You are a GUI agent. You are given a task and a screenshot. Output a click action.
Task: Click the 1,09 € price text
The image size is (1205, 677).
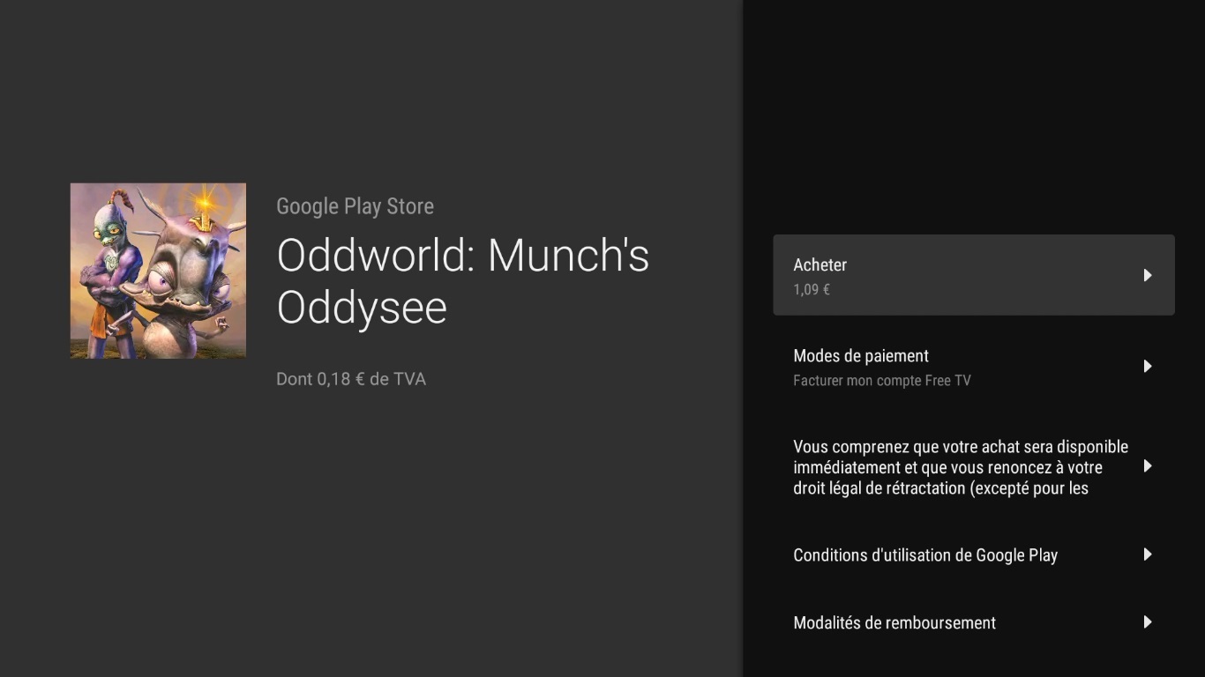click(x=812, y=289)
